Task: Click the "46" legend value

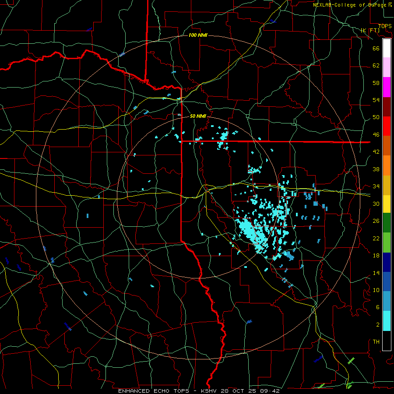Action: (376, 135)
